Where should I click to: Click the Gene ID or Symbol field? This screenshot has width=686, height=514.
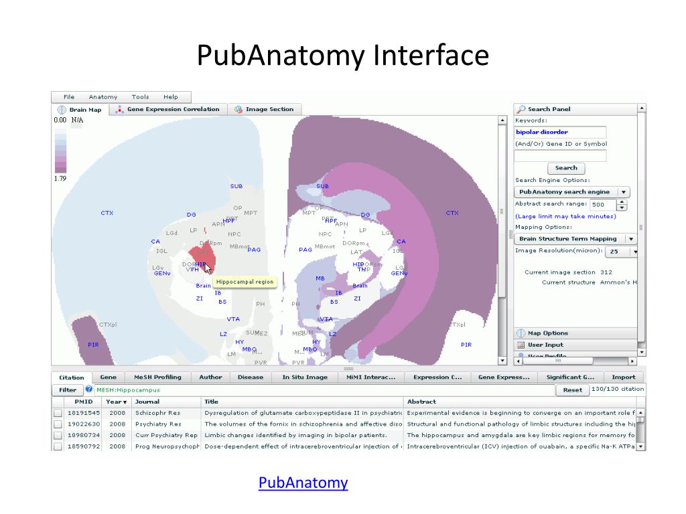coord(560,155)
